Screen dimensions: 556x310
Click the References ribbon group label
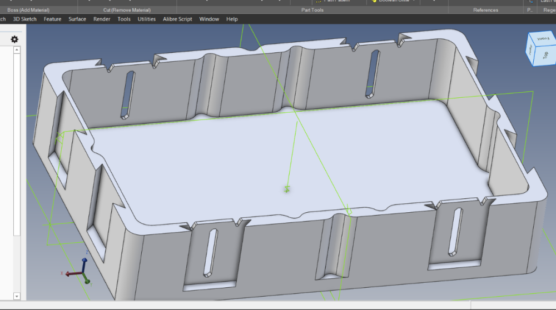[486, 10]
